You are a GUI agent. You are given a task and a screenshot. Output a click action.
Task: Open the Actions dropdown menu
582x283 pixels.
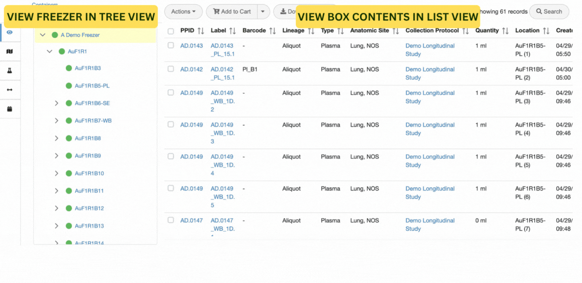(x=183, y=11)
